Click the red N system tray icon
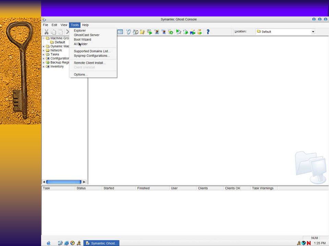This screenshot has height=246, width=329. pos(309,243)
